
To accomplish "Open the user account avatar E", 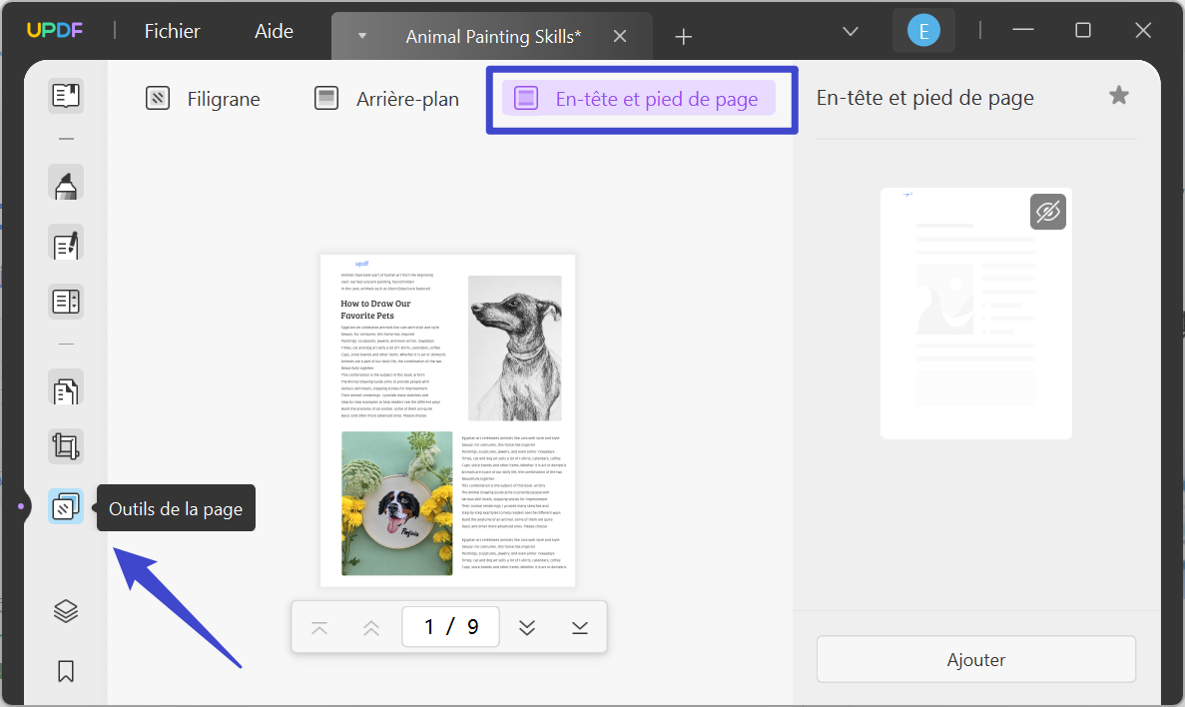I will [x=923, y=31].
